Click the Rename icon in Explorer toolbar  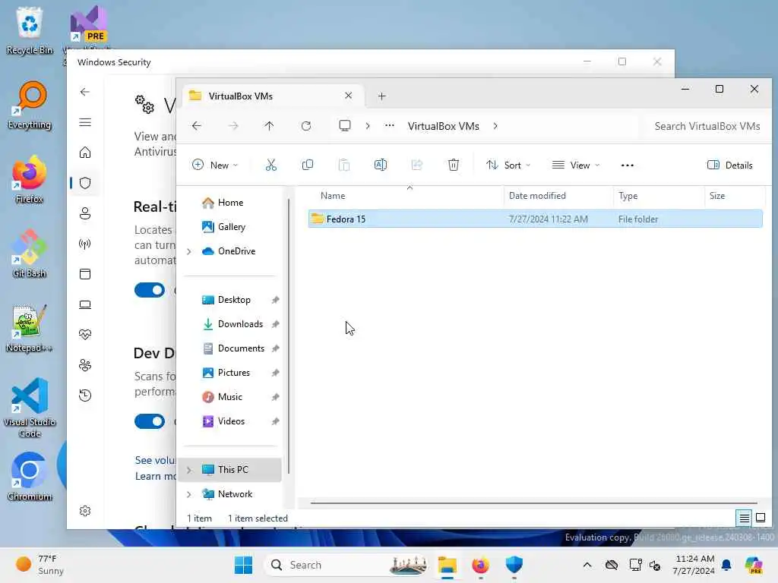point(381,165)
